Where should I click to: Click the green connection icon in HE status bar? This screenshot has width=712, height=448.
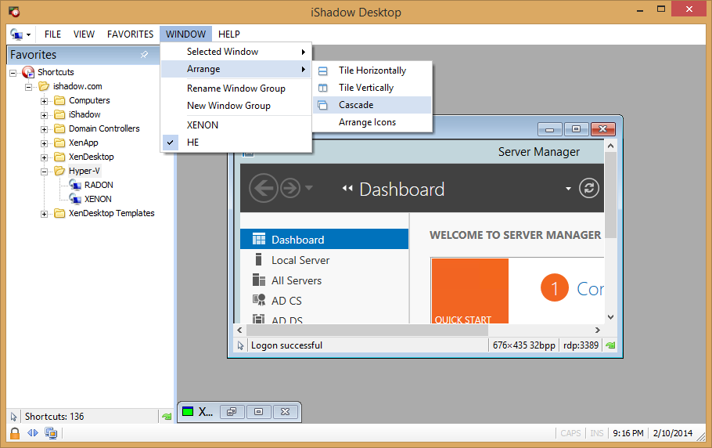click(x=610, y=345)
